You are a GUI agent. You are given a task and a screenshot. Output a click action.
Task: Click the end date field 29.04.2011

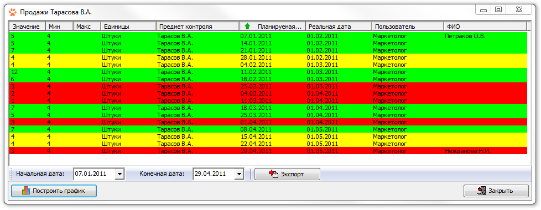214,174
